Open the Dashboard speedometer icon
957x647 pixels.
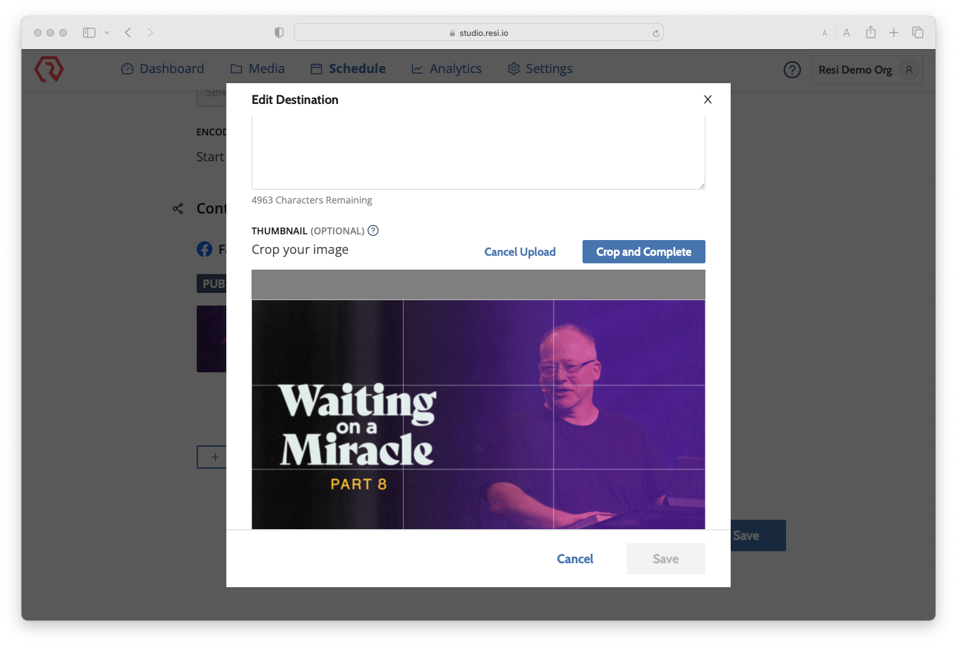point(127,69)
